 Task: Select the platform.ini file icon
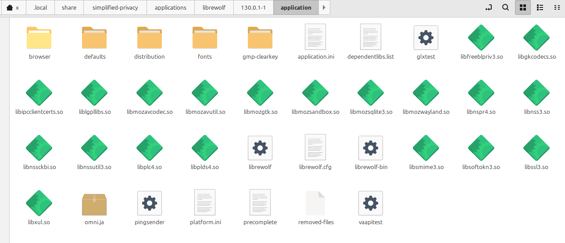point(205,202)
